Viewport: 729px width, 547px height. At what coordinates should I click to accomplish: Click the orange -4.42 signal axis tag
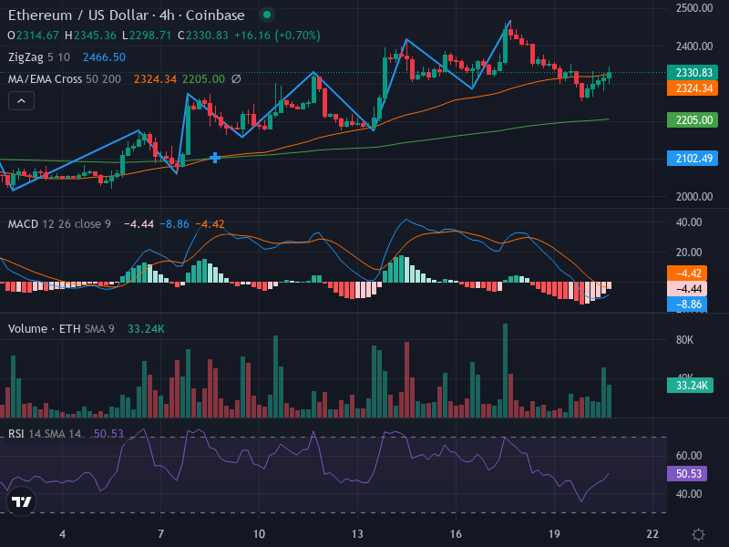click(687, 273)
